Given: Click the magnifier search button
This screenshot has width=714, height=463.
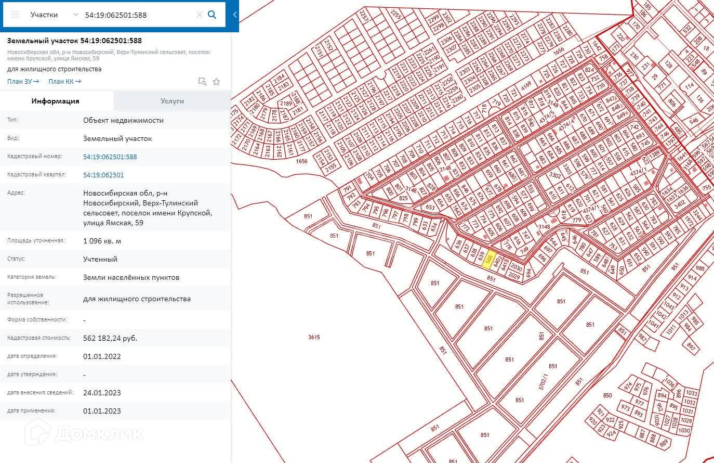Looking at the screenshot, I should click(x=212, y=15).
